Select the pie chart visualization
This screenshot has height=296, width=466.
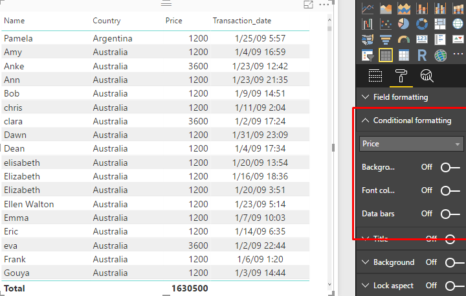click(x=404, y=24)
